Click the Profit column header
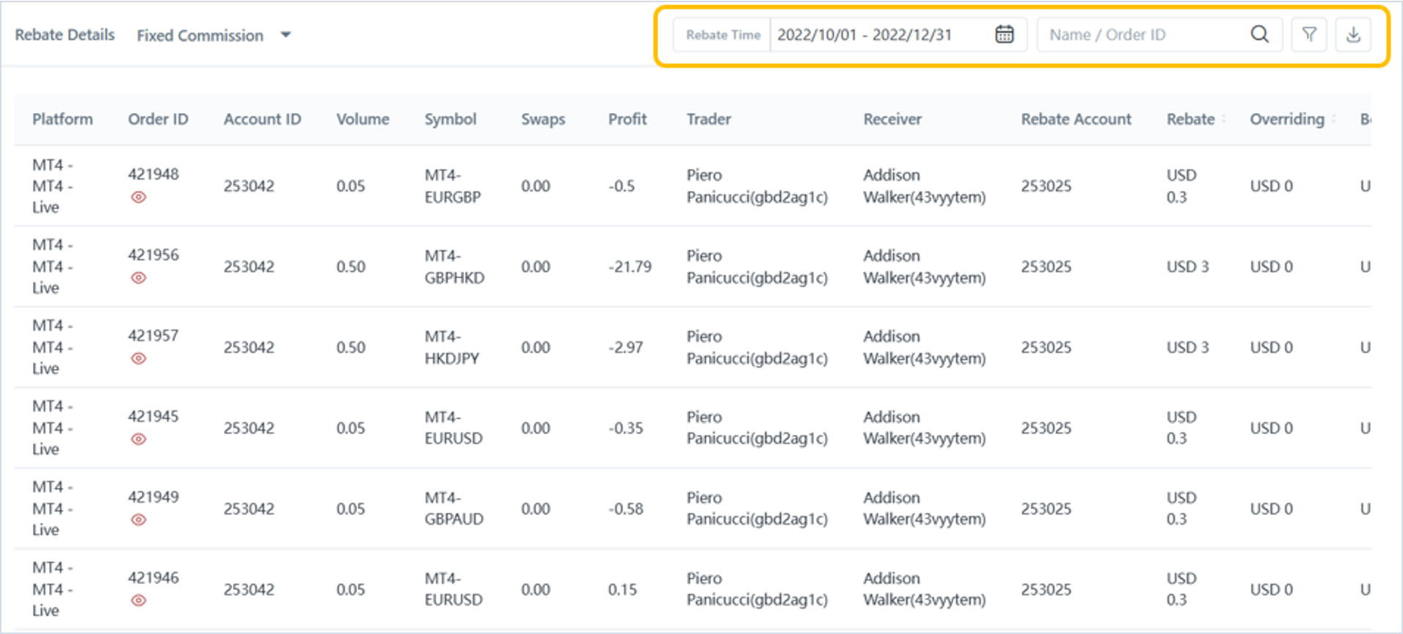 point(627,119)
